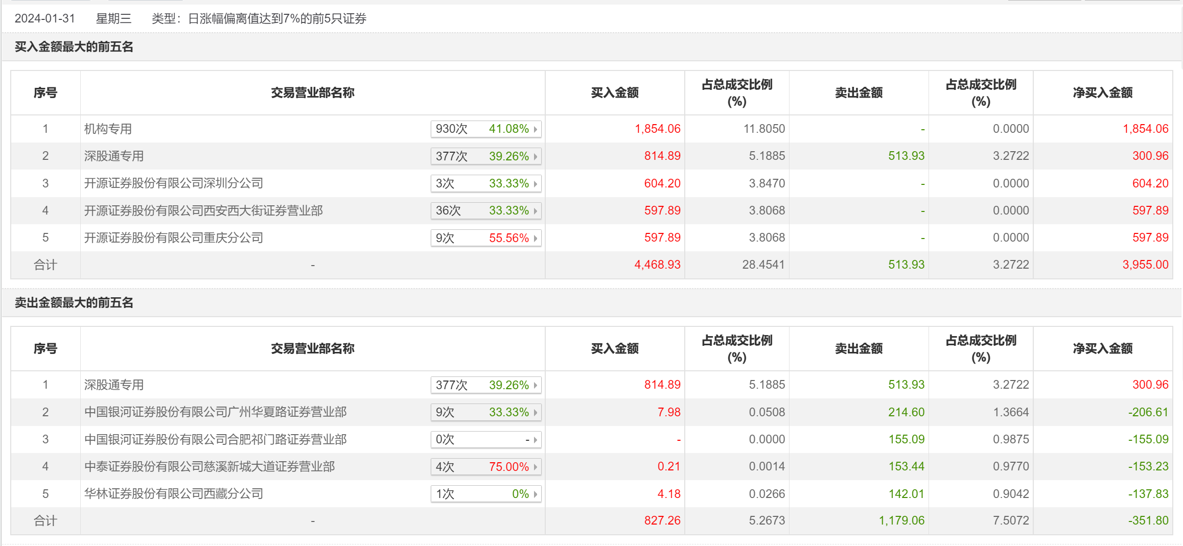Open the 3次 33.33% stats box arrow
This screenshot has height=546, width=1183.
(535, 184)
